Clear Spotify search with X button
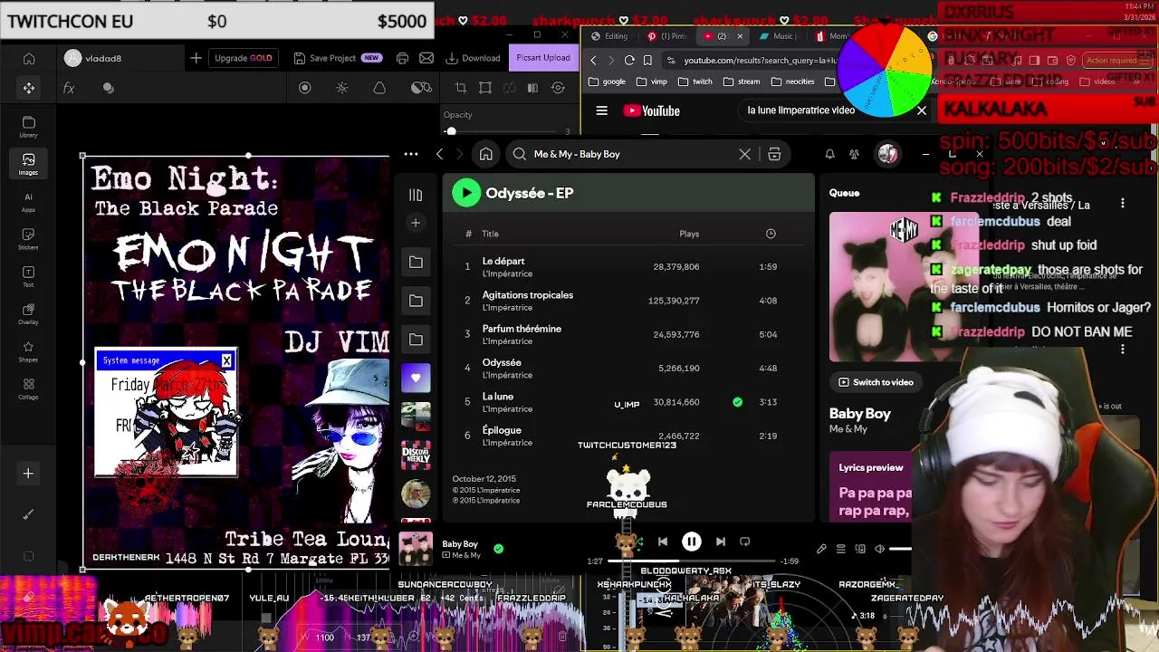Viewport: 1159px width, 652px height. click(744, 154)
